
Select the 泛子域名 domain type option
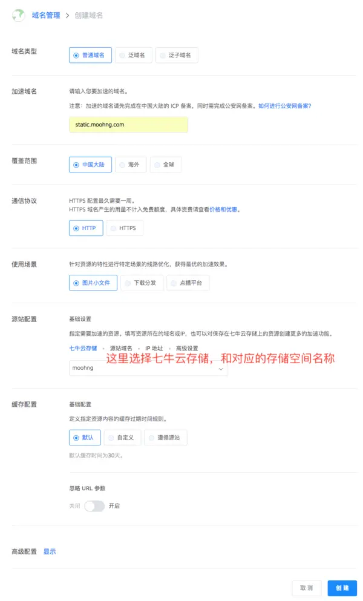(177, 55)
